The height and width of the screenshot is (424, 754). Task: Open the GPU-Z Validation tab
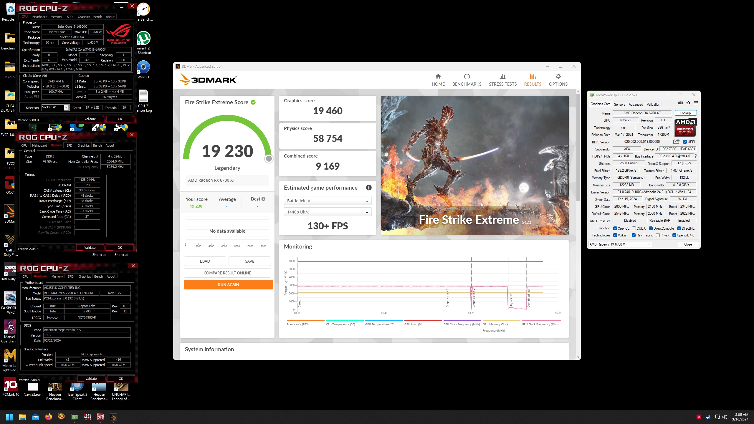pyautogui.click(x=653, y=104)
